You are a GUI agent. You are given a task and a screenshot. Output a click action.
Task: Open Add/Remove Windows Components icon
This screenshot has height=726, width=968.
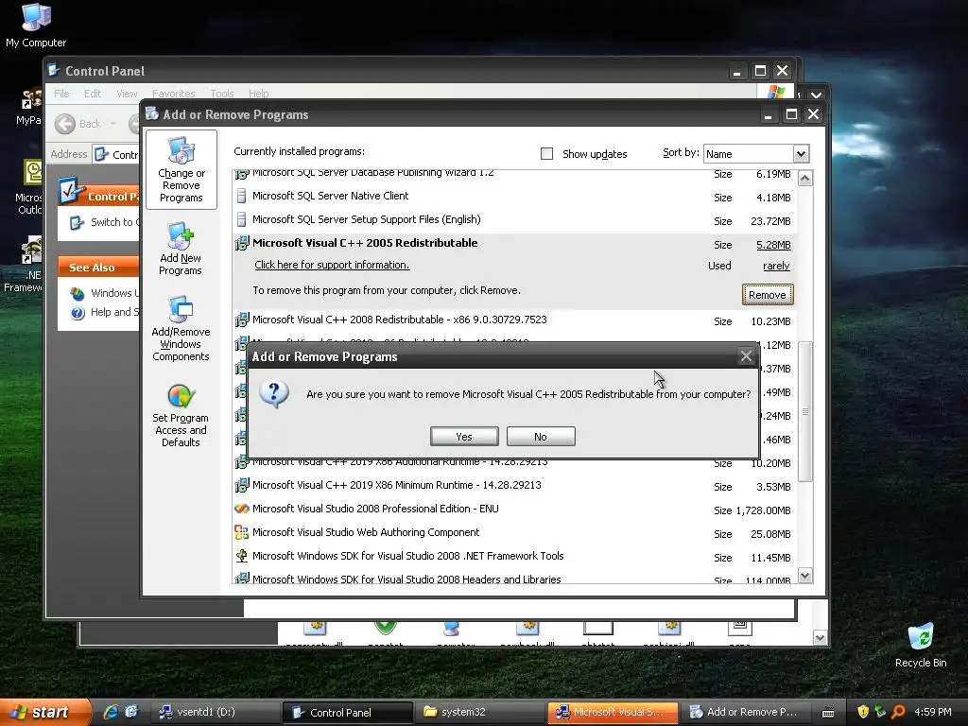pos(181,328)
